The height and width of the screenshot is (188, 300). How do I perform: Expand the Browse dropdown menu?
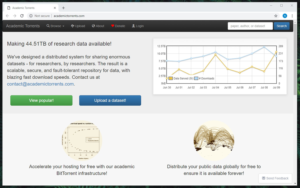click(55, 26)
